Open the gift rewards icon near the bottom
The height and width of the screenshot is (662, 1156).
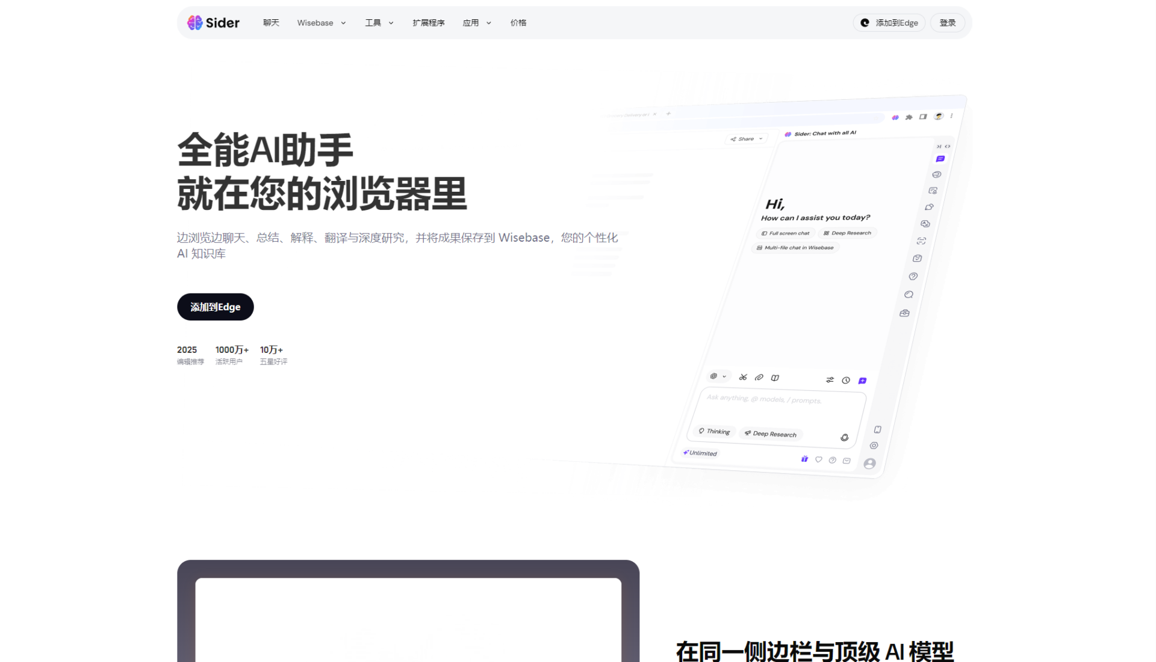[804, 459]
